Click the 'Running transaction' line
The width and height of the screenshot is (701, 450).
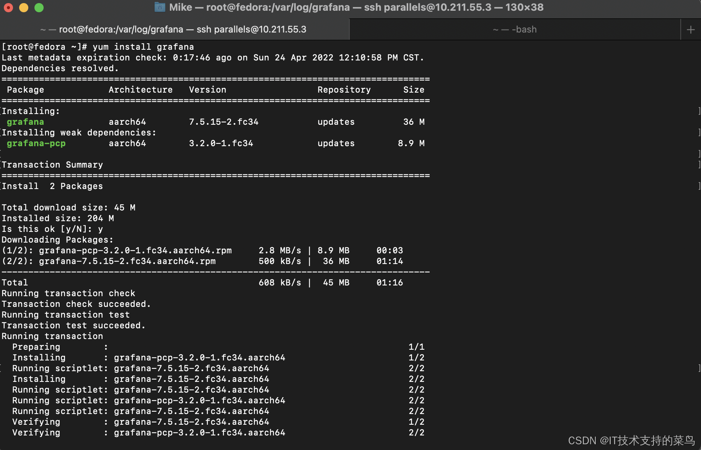click(52, 336)
